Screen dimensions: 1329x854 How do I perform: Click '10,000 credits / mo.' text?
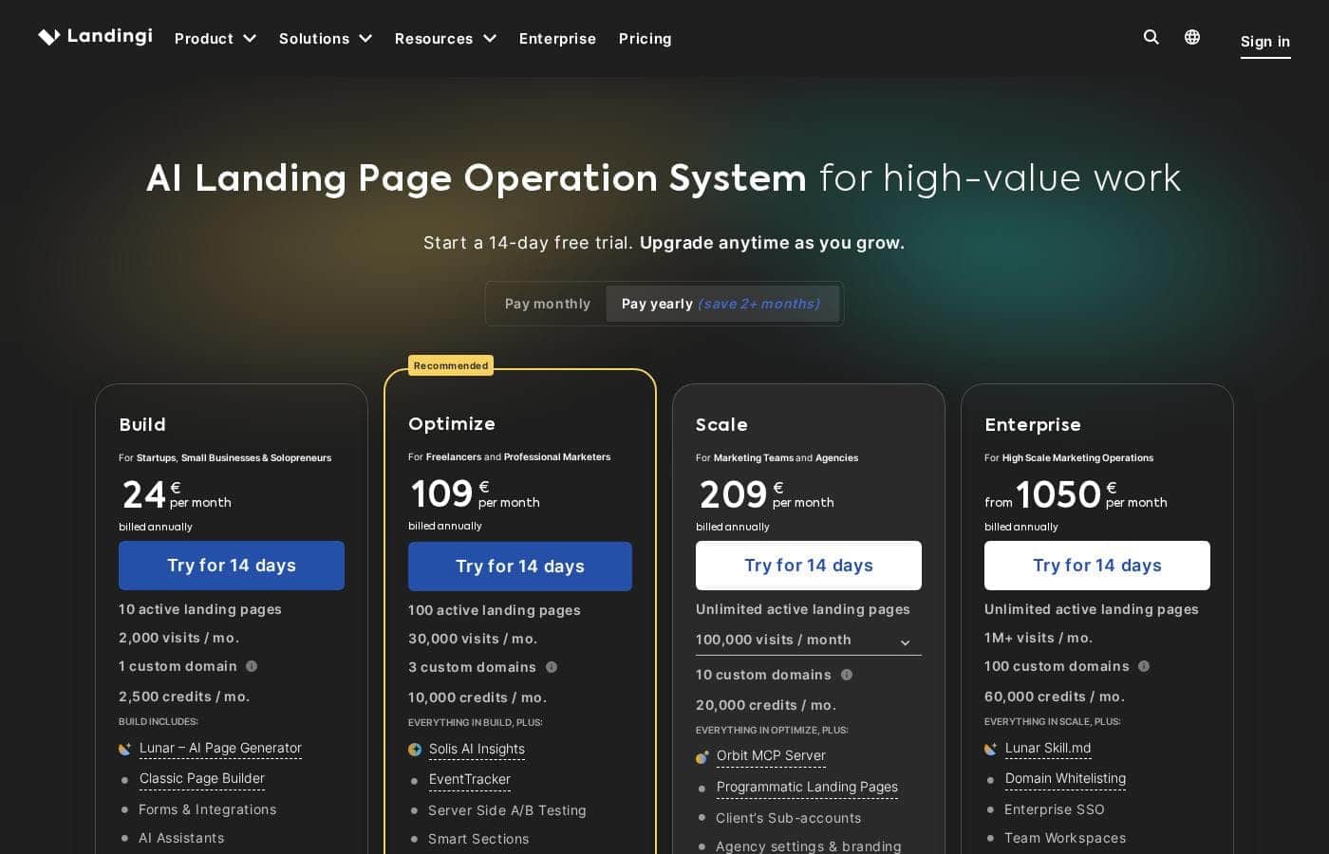[477, 697]
